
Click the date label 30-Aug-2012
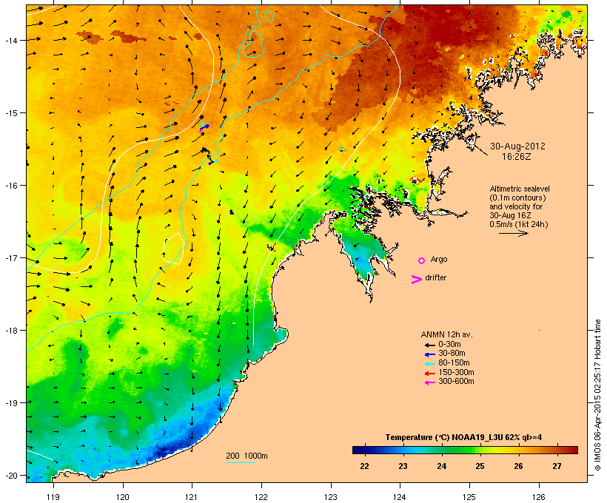tap(517, 146)
